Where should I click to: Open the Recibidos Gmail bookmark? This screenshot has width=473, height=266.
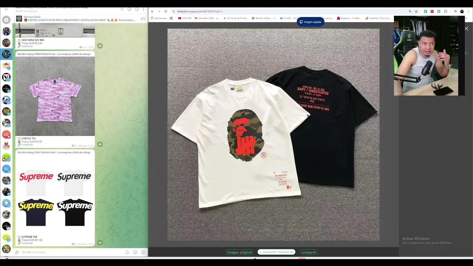tap(207, 18)
